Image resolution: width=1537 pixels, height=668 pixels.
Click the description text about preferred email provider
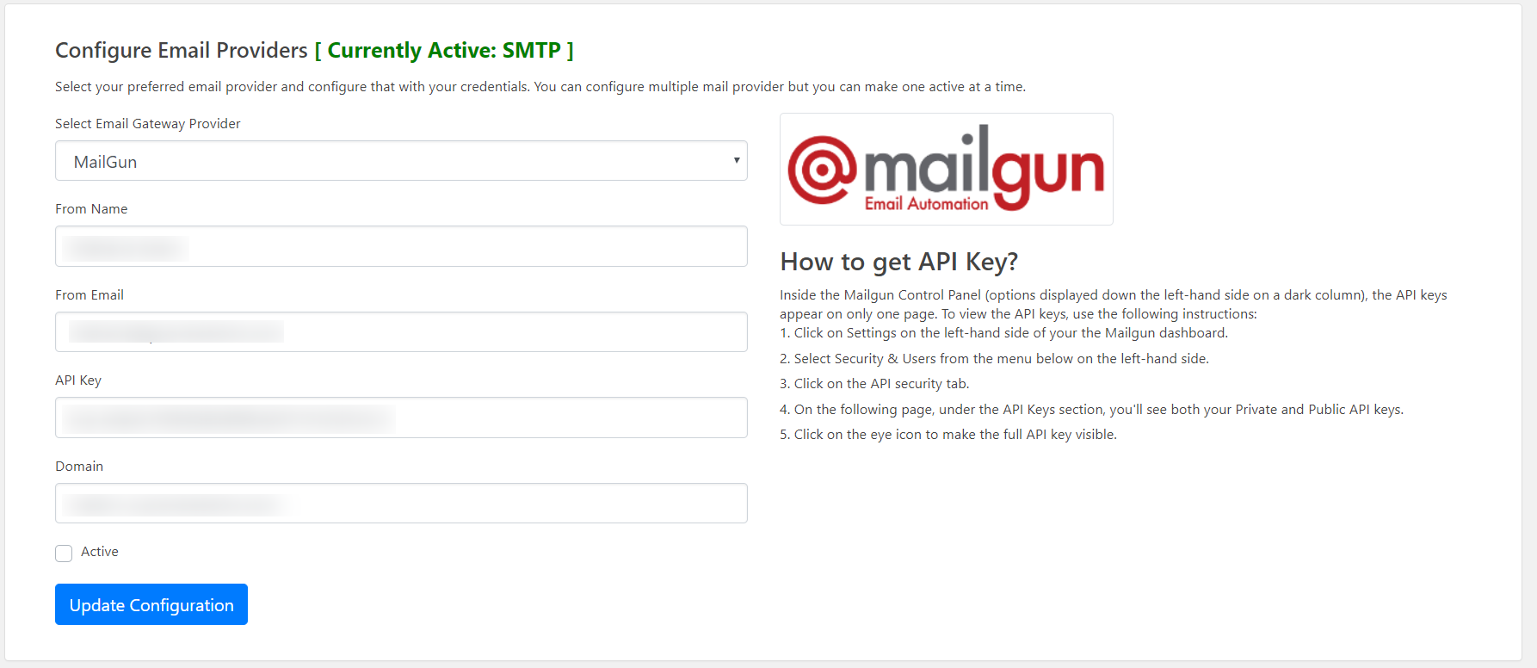point(540,87)
